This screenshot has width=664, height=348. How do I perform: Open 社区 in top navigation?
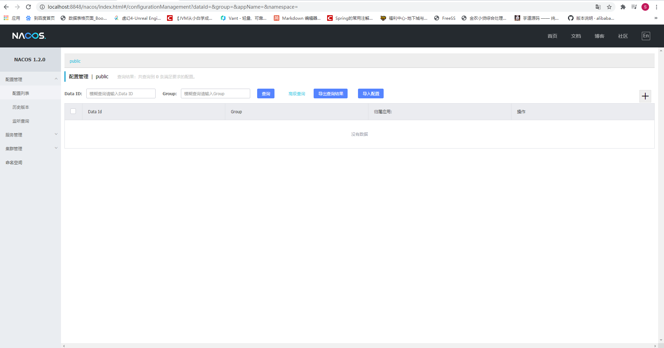pyautogui.click(x=623, y=36)
